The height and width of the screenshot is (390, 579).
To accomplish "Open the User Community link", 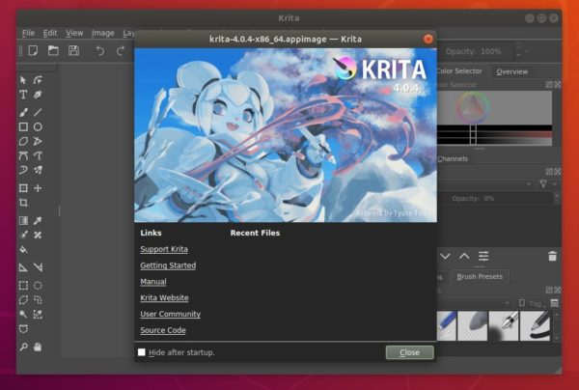I will point(170,315).
